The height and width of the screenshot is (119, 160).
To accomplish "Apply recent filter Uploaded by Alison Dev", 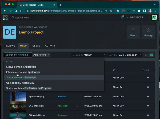I will 54,83.
